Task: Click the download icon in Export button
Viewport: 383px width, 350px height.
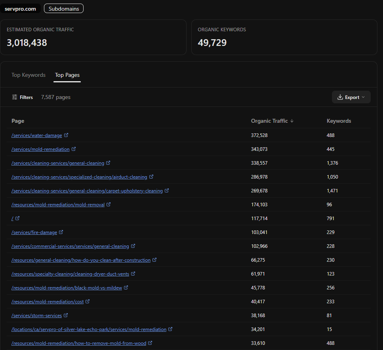Action: [x=340, y=97]
